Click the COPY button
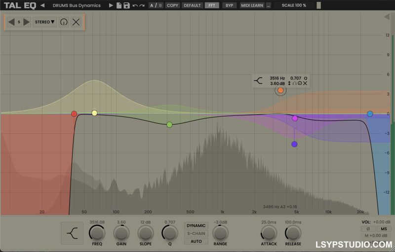The width and height of the screenshot is (395, 252). tap(172, 5)
